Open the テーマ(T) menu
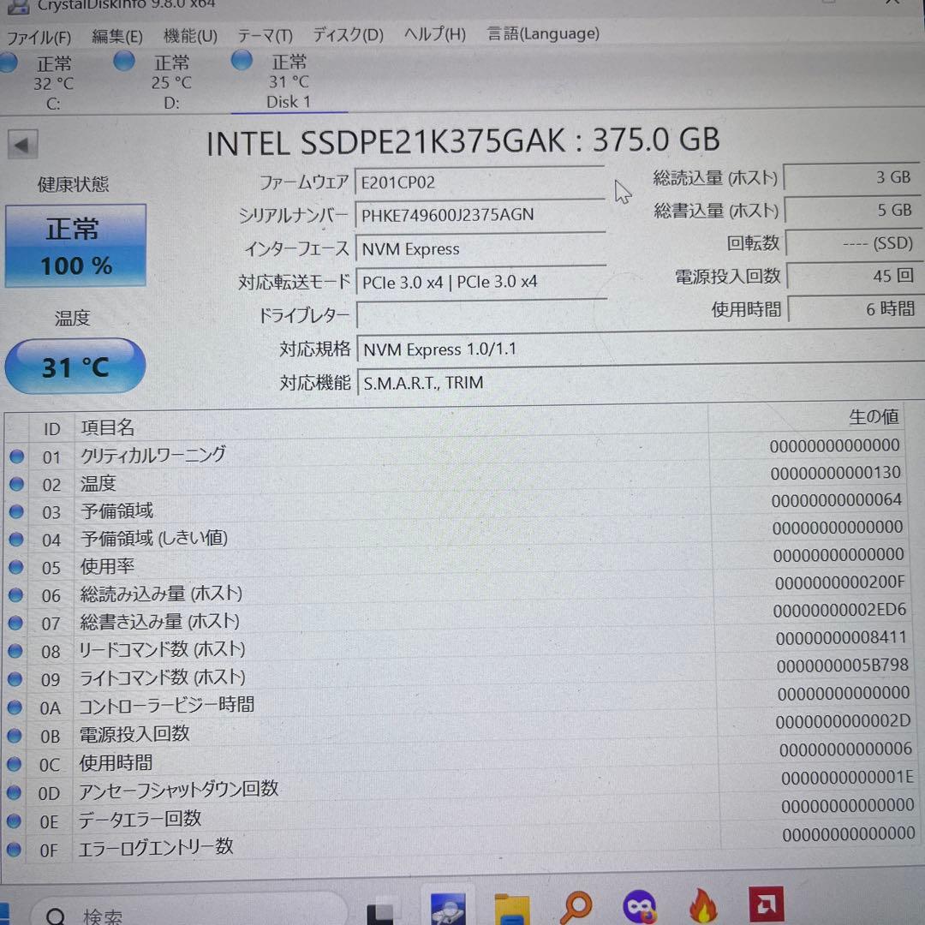This screenshot has height=925, width=925. [x=265, y=36]
